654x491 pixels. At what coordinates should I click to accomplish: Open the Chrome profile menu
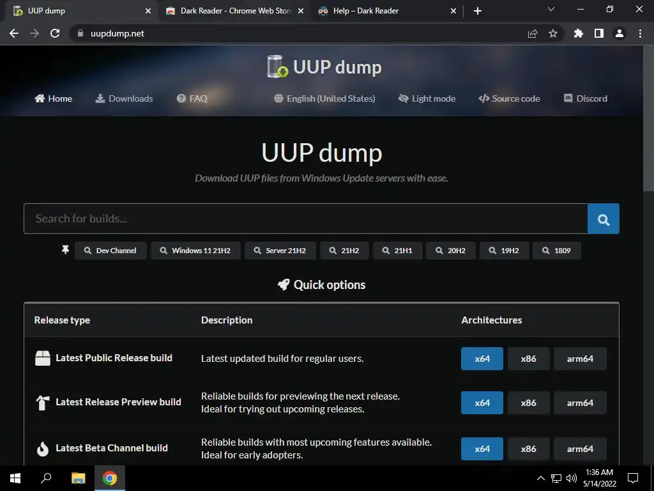(620, 33)
